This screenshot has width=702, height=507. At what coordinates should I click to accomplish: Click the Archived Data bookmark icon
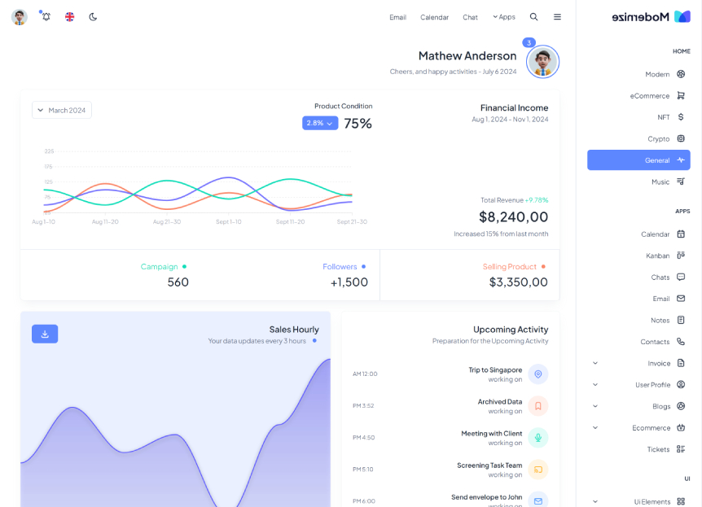tap(537, 406)
